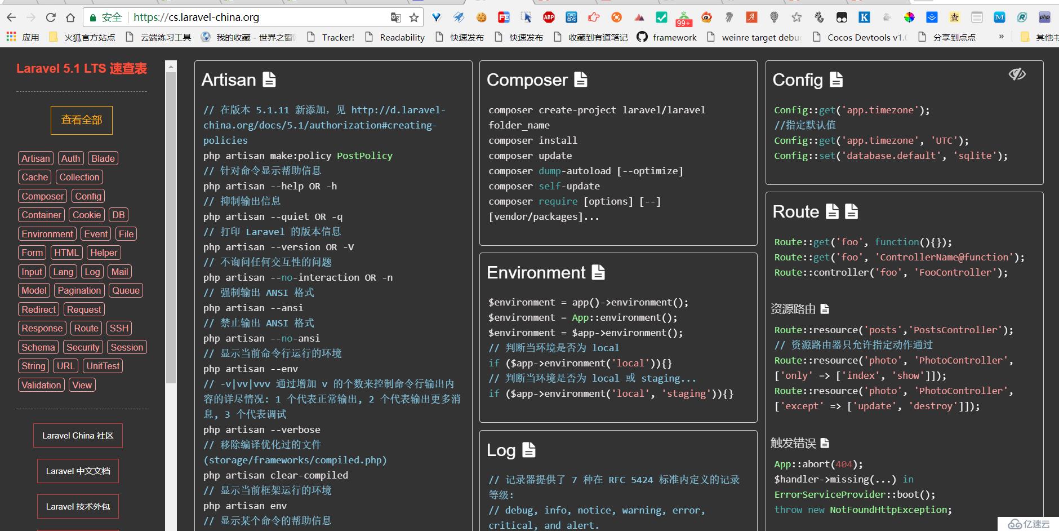Open the 收藏到有道笔记 bookmark

click(x=591, y=37)
